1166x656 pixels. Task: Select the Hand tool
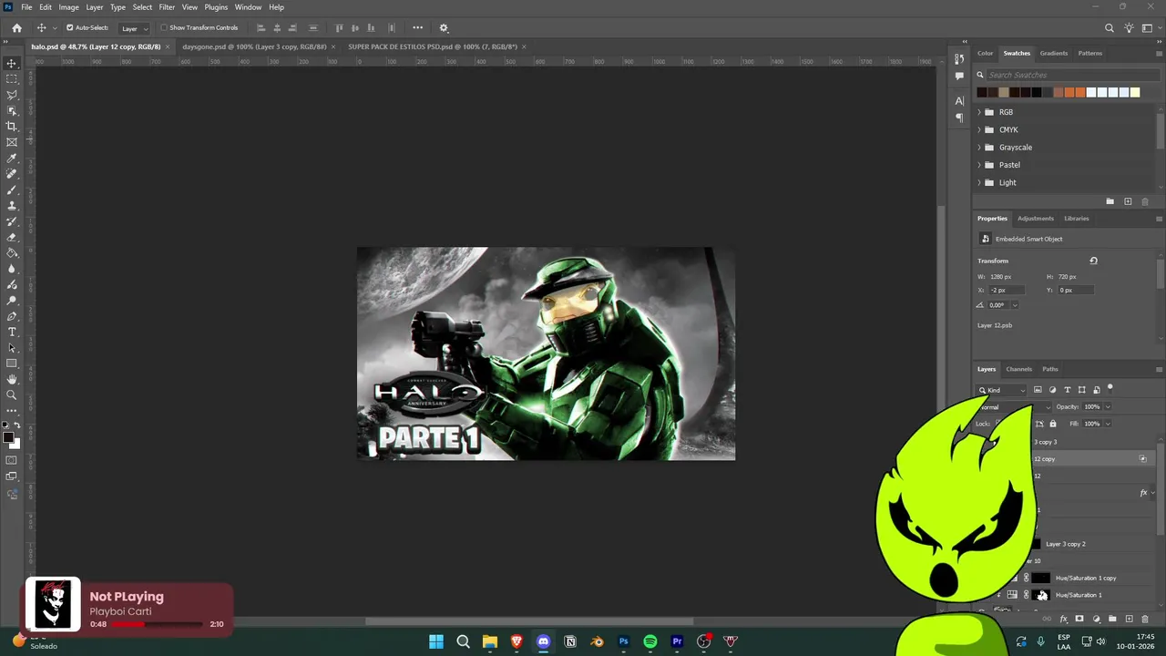(12, 379)
